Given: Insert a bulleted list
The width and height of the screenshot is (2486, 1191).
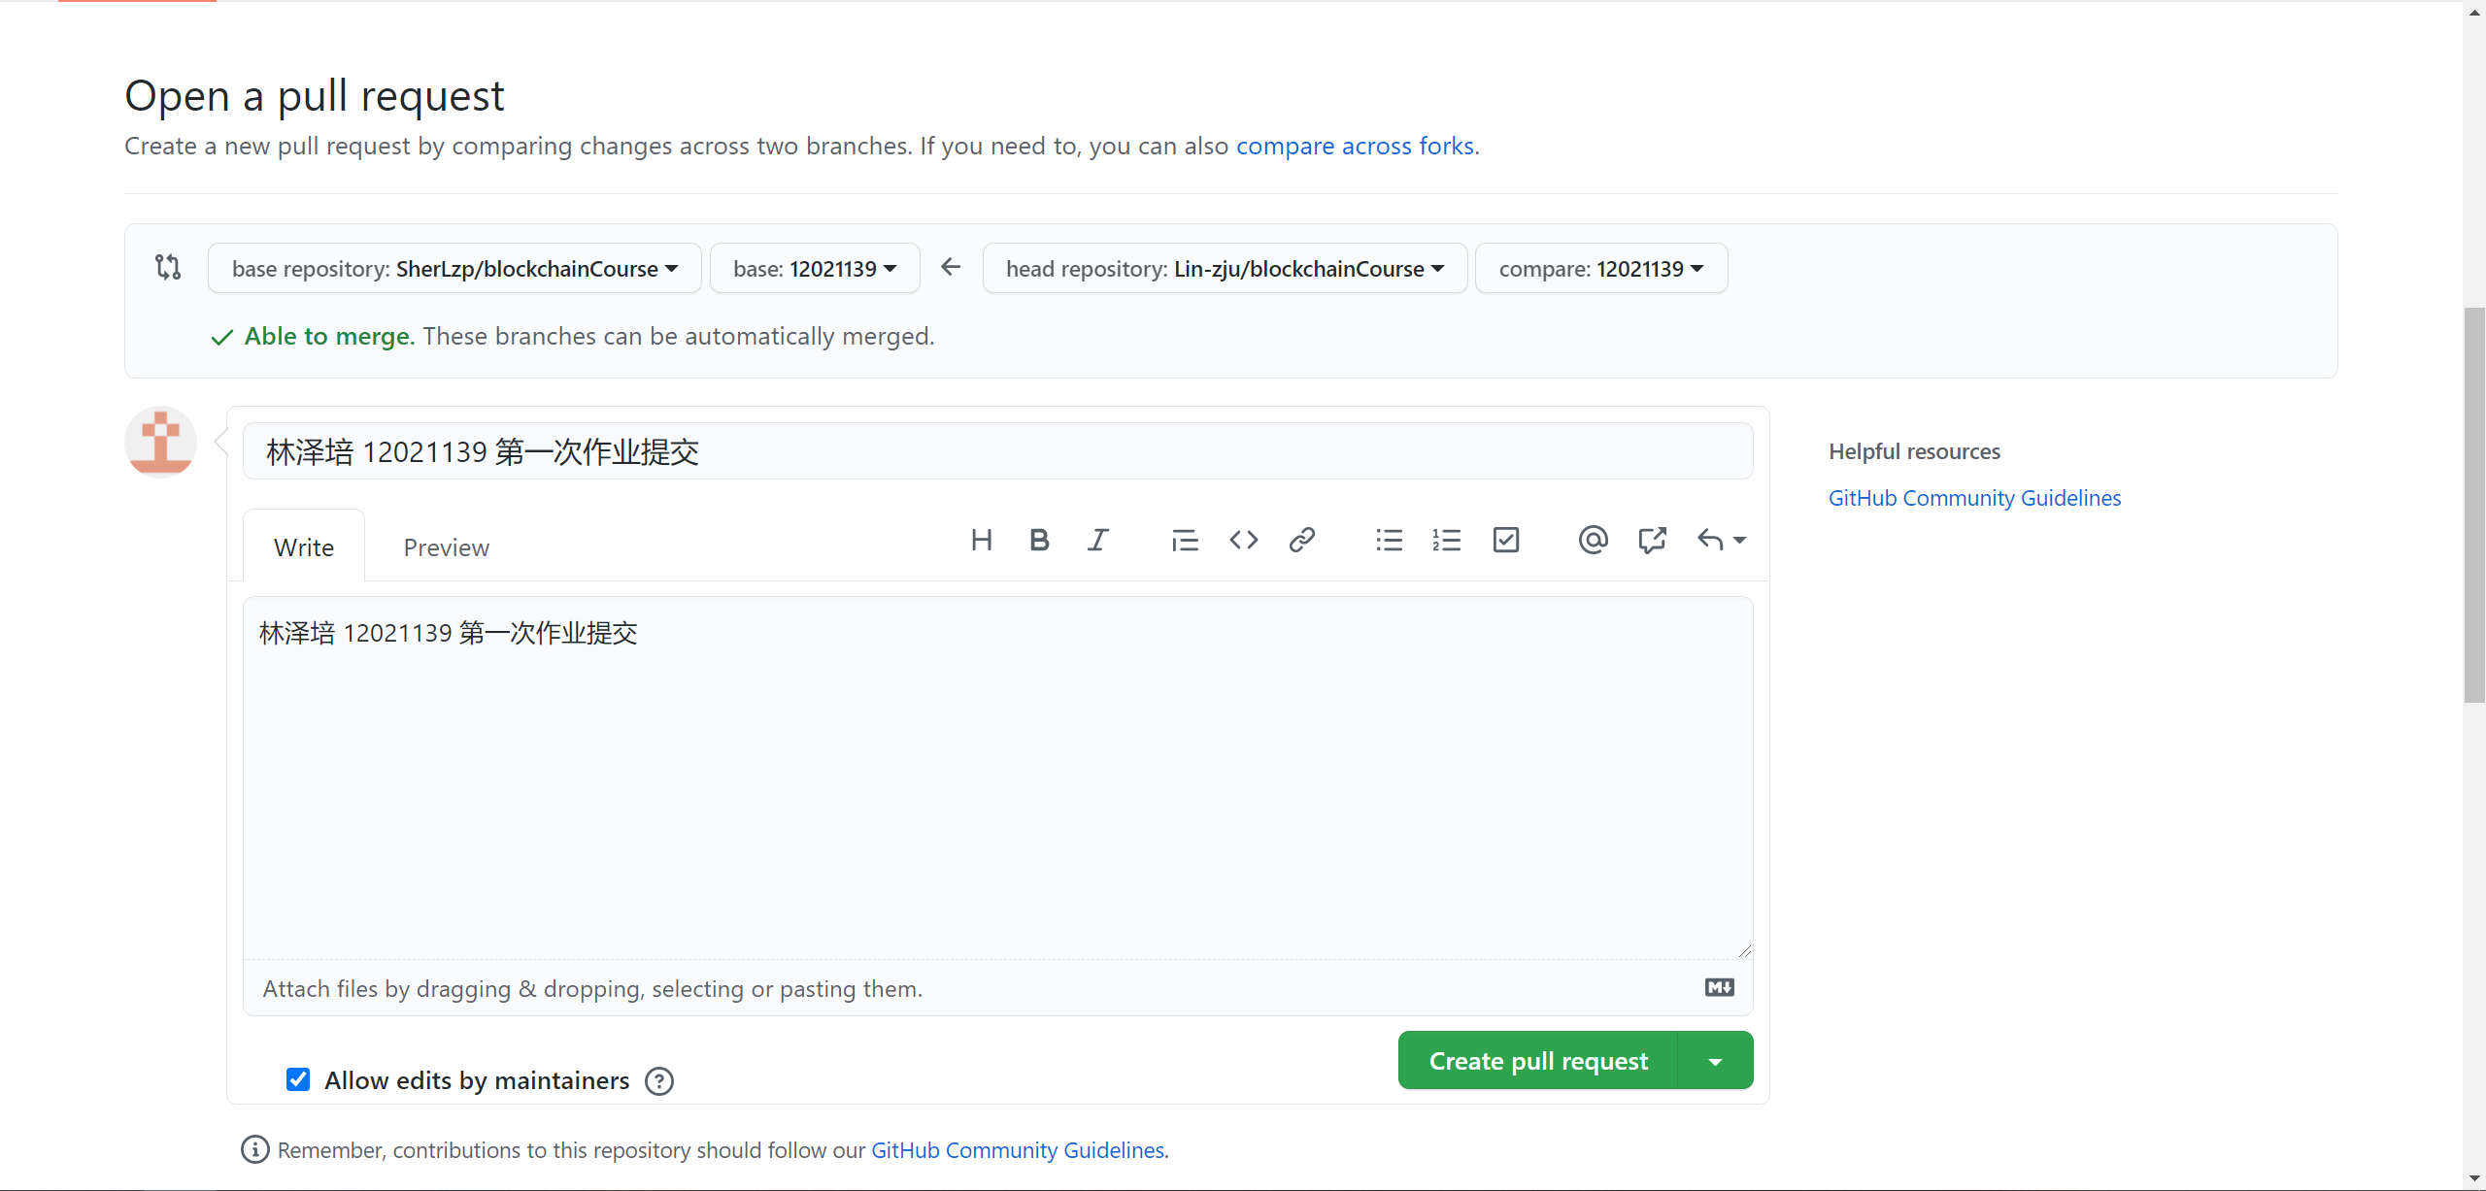Looking at the screenshot, I should click(1389, 541).
